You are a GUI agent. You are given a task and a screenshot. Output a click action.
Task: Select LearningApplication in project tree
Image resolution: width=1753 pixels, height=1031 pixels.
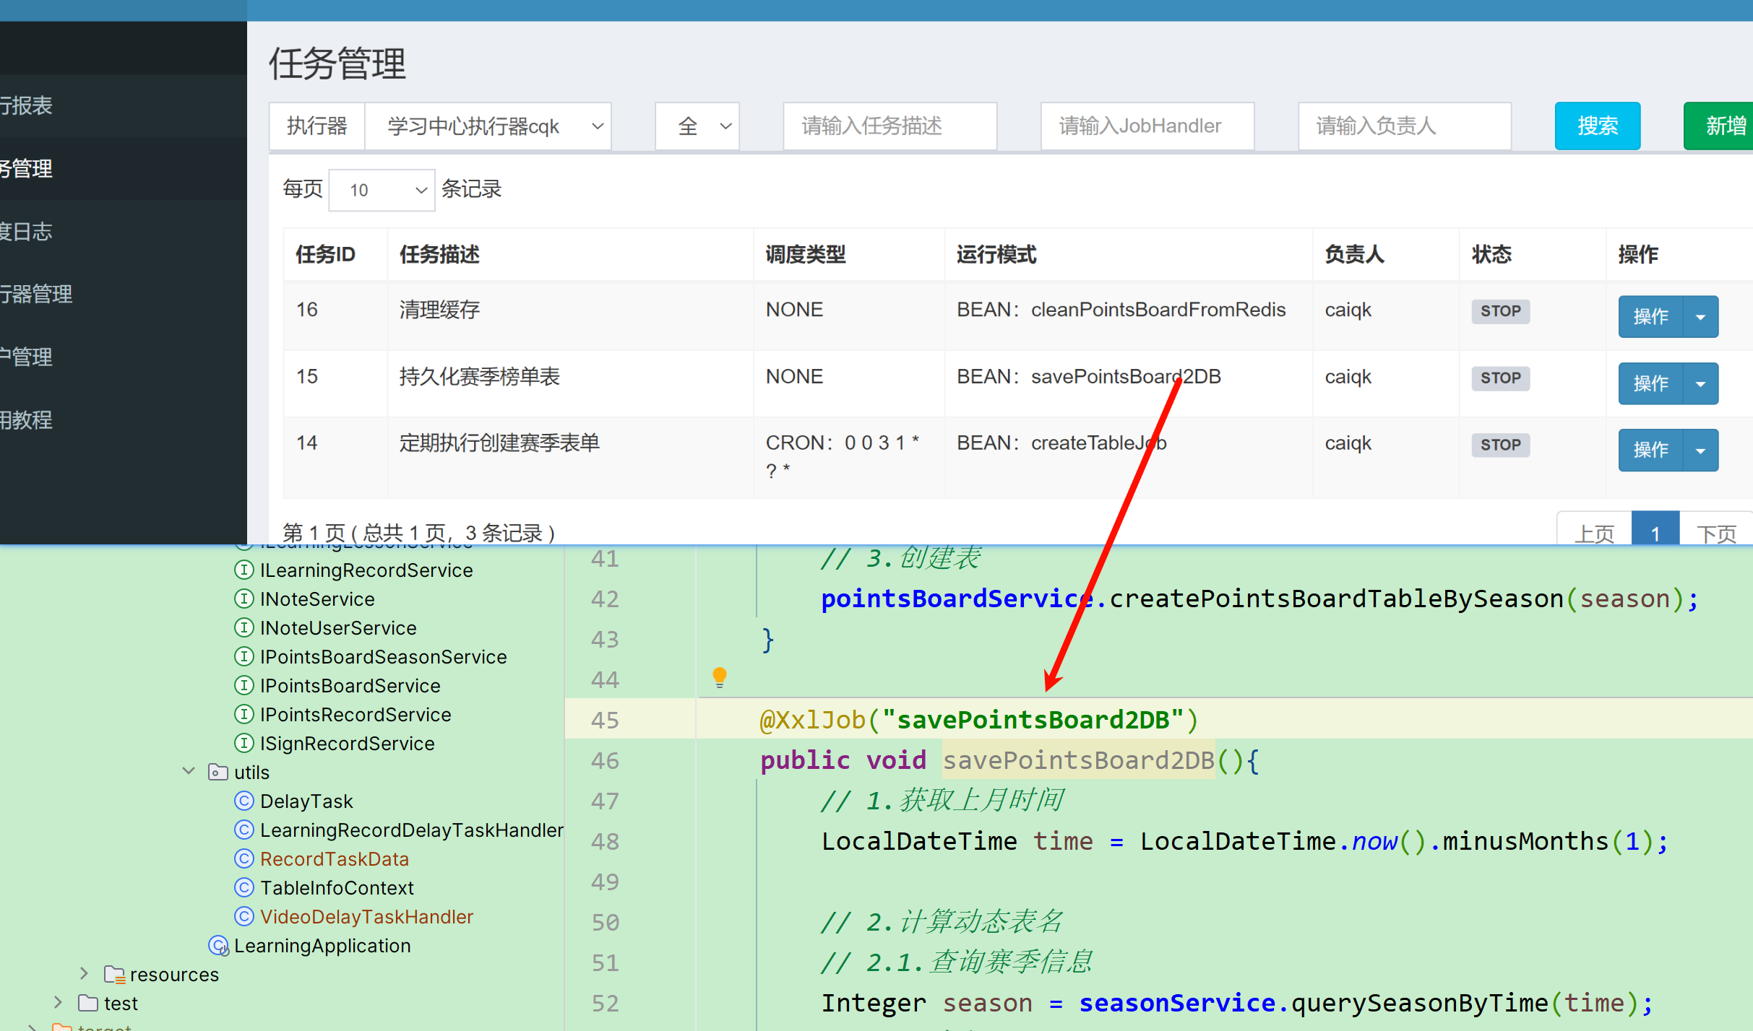click(x=322, y=946)
